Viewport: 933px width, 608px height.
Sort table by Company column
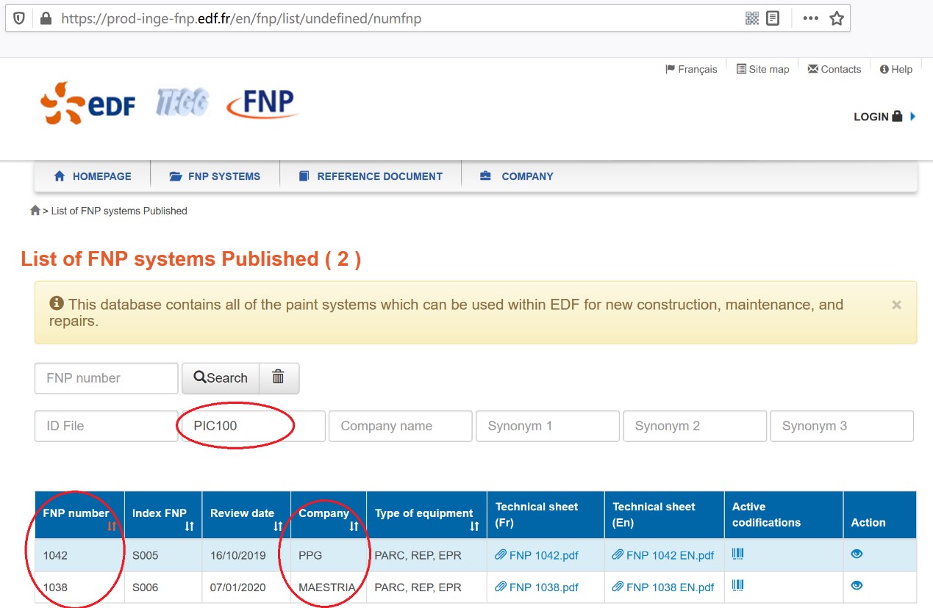coord(354,526)
